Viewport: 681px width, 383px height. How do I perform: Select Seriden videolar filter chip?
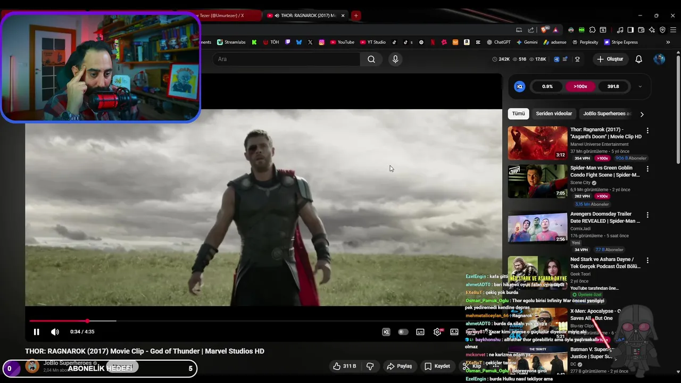pos(554,113)
